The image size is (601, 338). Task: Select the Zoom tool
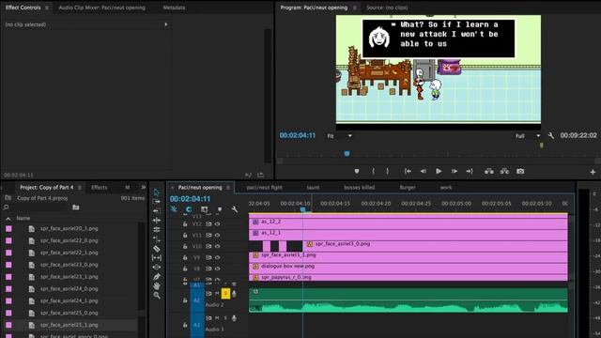click(157, 296)
